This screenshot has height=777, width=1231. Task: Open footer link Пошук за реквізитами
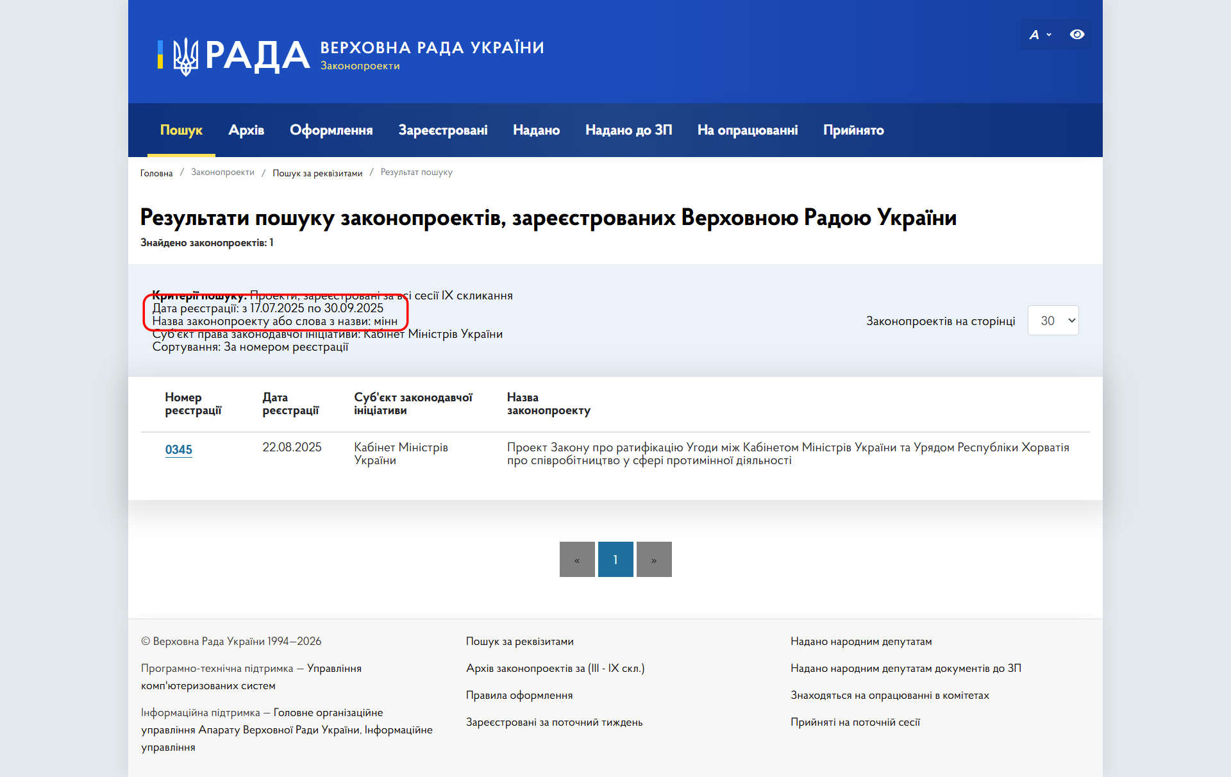pyautogui.click(x=520, y=641)
